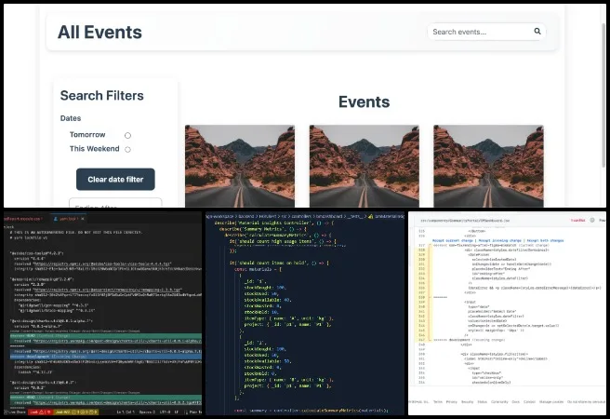This screenshot has height=419, width=610.
Task: Open the second event road thumbnail
Action: tap(356, 166)
